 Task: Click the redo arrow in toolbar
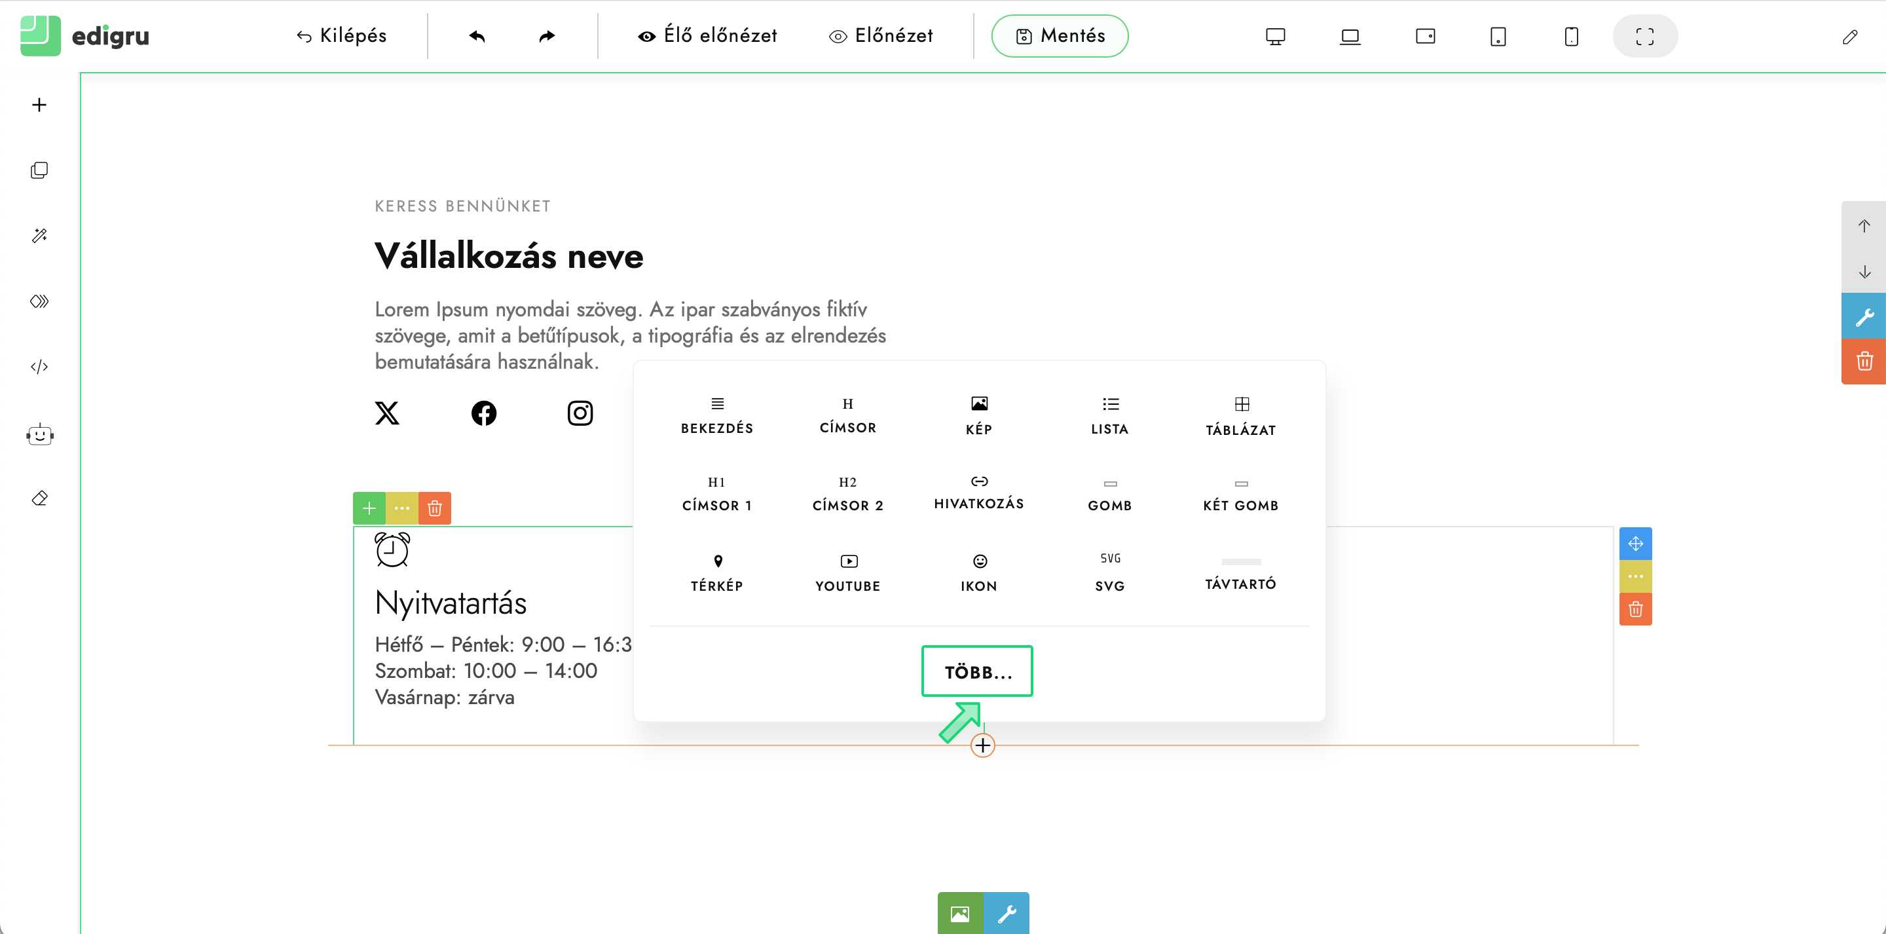(547, 36)
